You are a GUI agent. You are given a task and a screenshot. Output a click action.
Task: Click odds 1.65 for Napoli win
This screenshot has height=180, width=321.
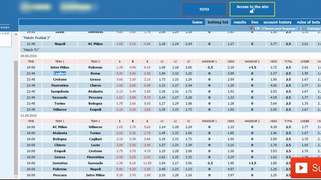[119, 44]
